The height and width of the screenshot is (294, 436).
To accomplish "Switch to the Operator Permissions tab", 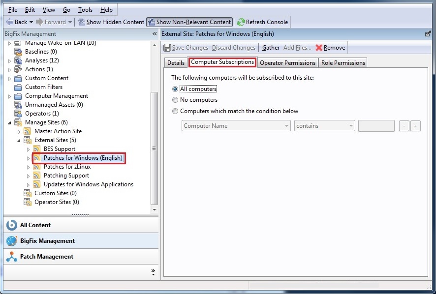I will 287,63.
